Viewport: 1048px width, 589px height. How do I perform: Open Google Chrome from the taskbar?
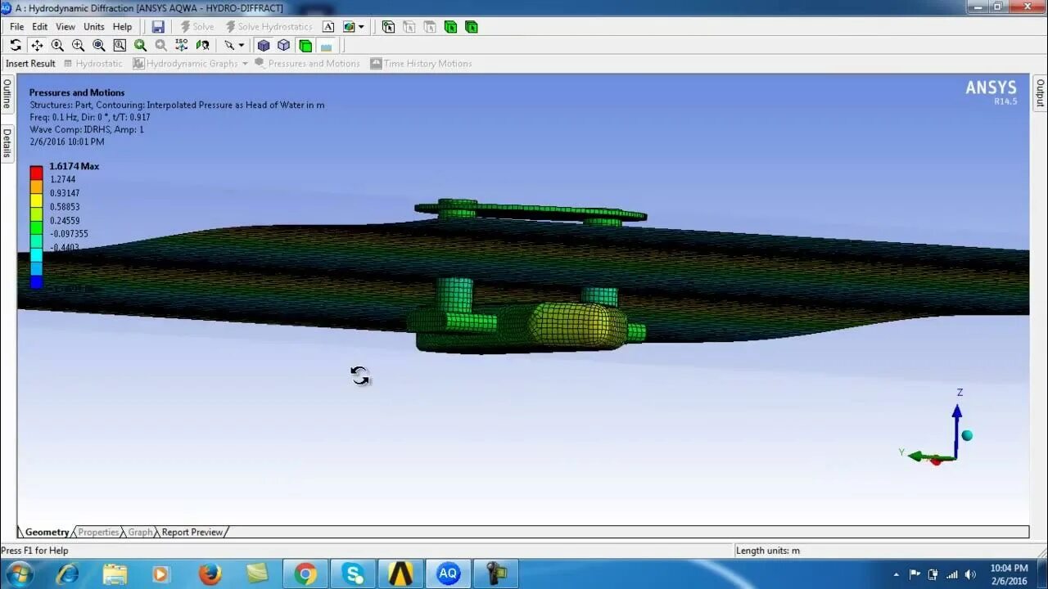click(x=305, y=574)
